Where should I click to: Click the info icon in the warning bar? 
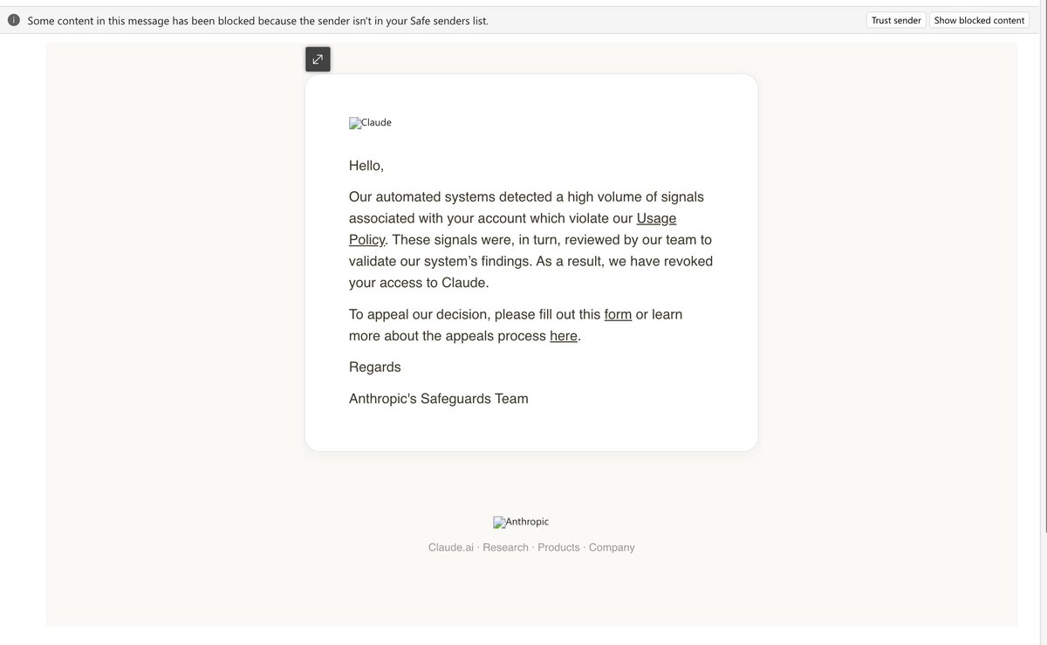14,20
